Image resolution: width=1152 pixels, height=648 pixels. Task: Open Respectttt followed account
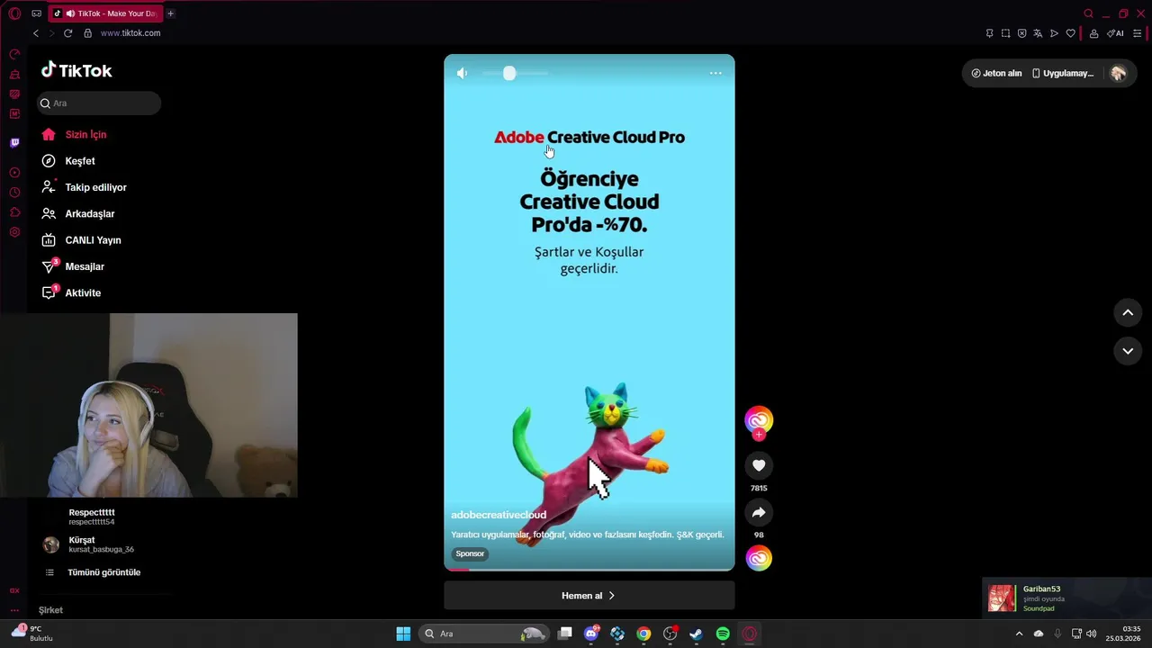click(x=92, y=517)
